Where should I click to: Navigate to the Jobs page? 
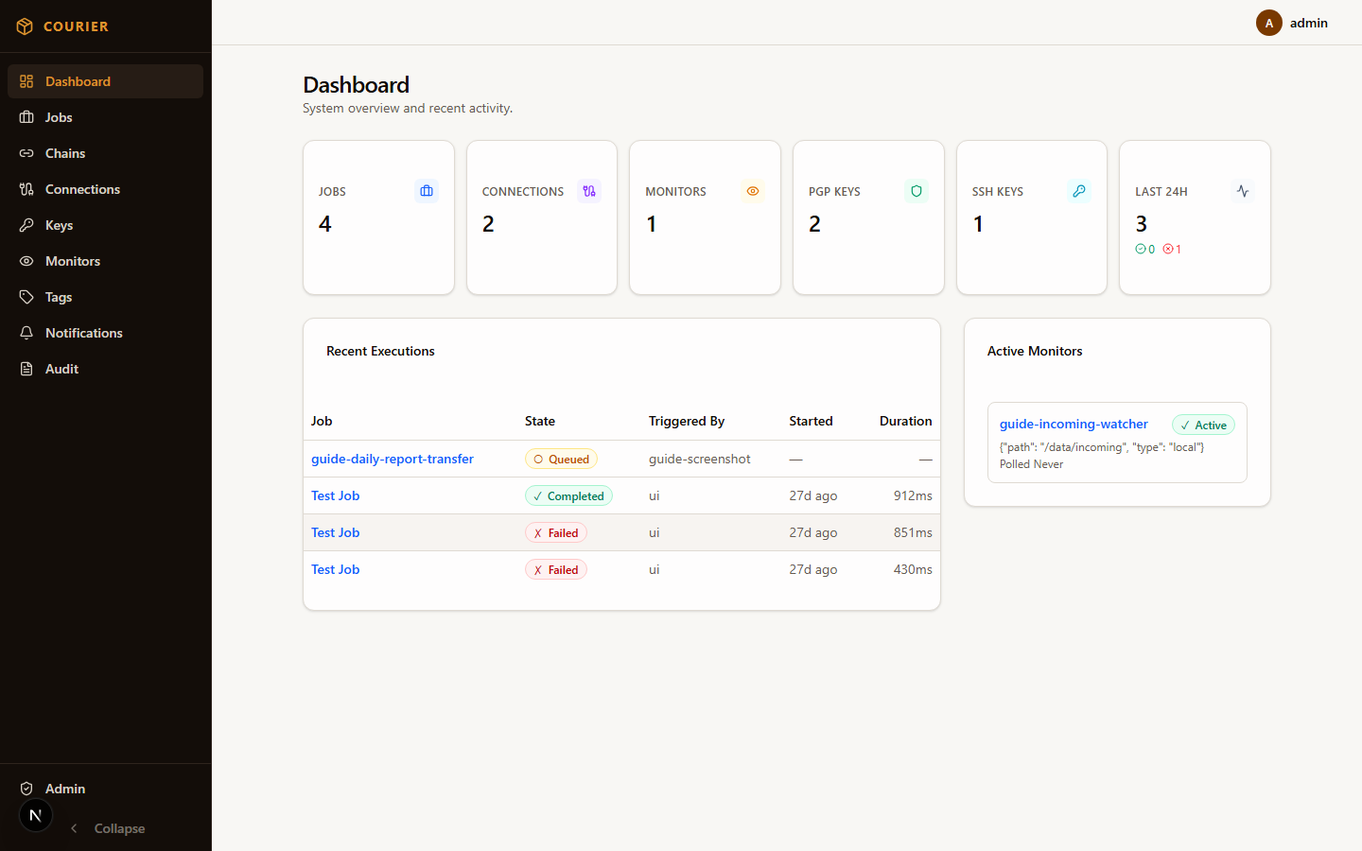click(59, 117)
